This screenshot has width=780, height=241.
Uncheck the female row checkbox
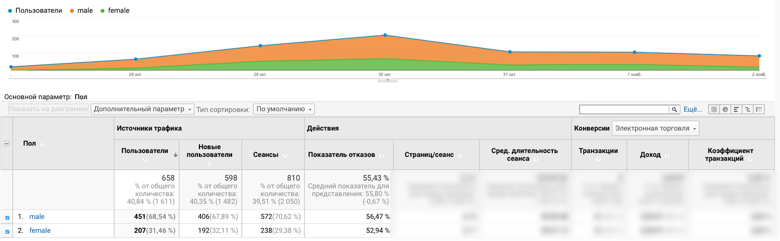point(7,232)
